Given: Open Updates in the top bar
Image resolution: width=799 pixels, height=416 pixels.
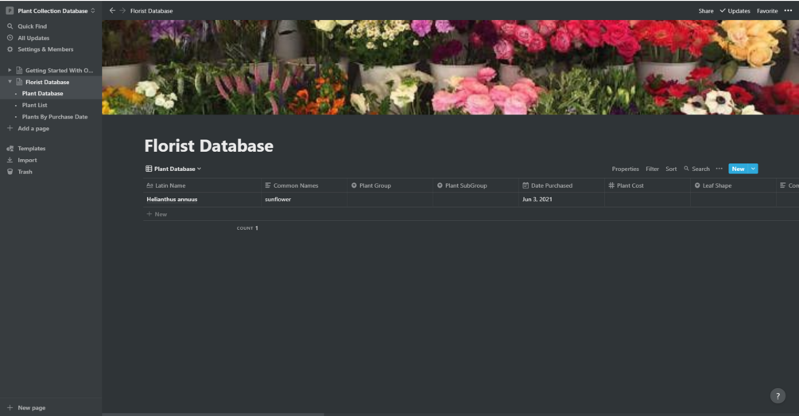Looking at the screenshot, I should [x=735, y=10].
